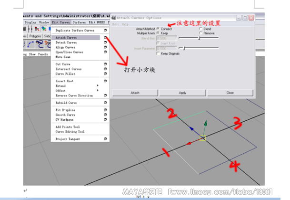
Task: Close Attach Curves Options via red X
Action: (x=251, y=18)
